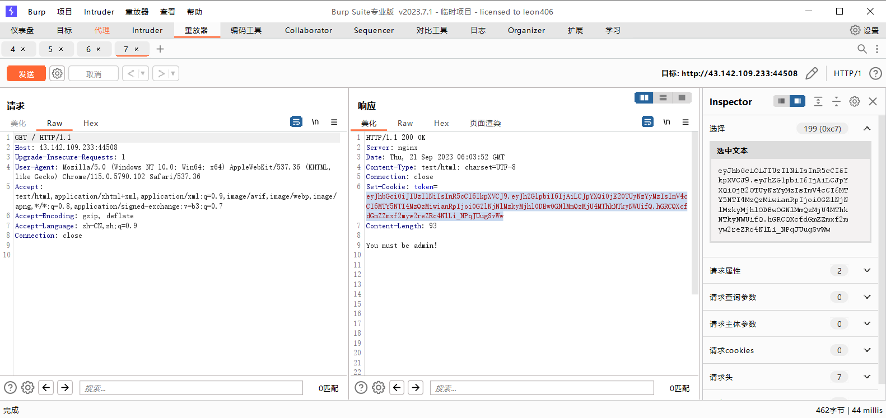Open the response search settings gear
Image resolution: width=886 pixels, height=418 pixels.
tap(379, 387)
